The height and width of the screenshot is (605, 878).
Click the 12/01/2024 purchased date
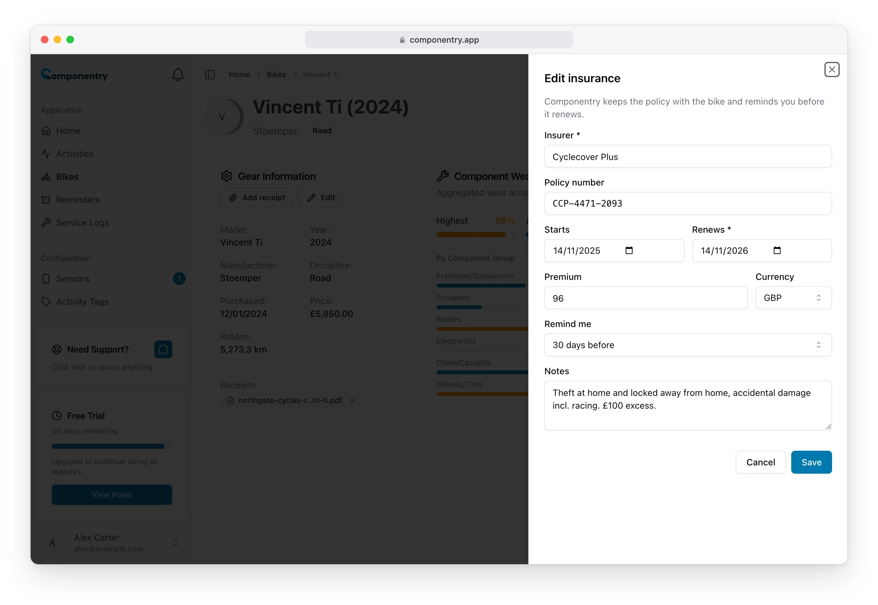click(x=243, y=314)
